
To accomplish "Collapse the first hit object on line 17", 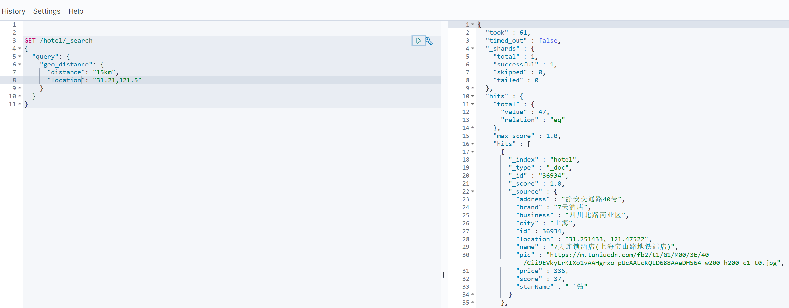I will click(x=473, y=152).
